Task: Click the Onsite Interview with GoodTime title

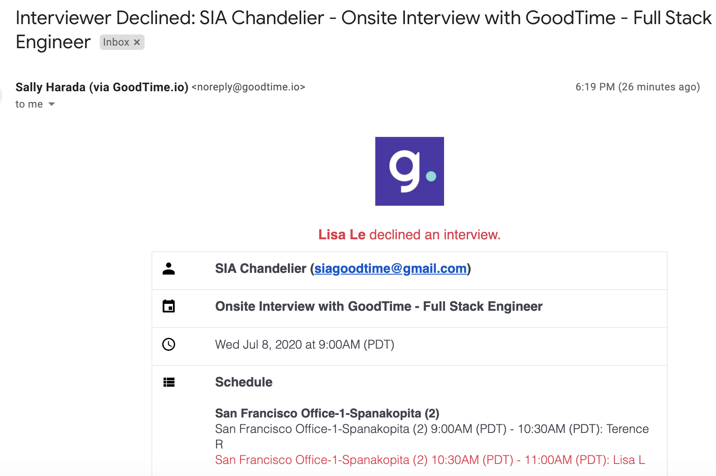Action: coord(379,306)
